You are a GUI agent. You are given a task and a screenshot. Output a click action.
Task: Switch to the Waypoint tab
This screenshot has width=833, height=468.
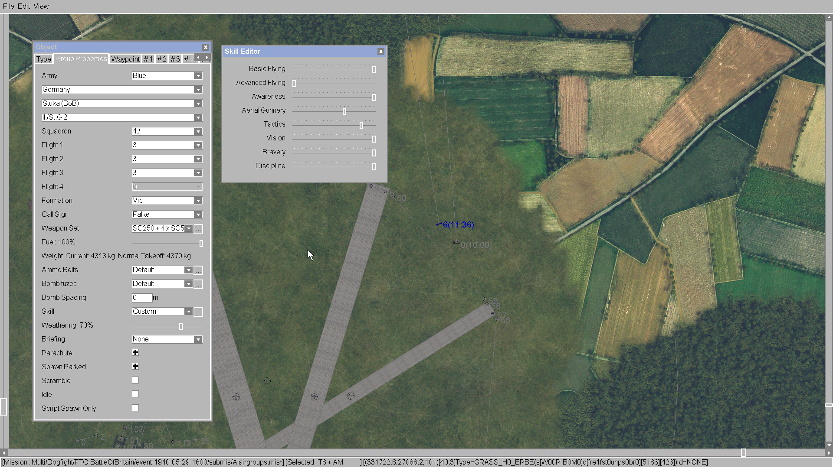[125, 59]
